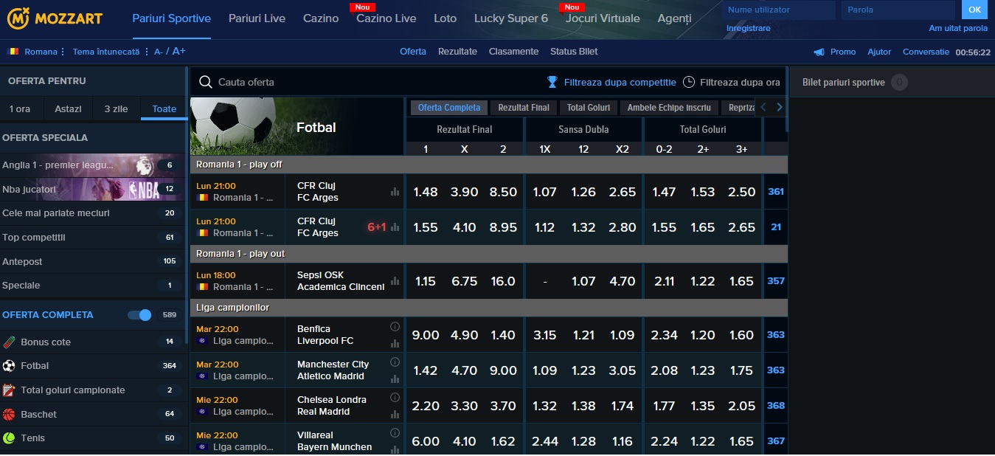The image size is (995, 456).
Task: Click the Inregistrare link
Action: (x=748, y=28)
